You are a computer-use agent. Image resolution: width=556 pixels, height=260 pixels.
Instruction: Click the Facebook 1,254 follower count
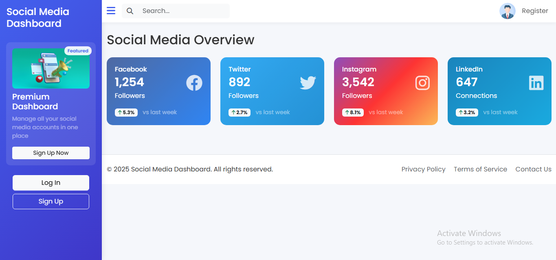coord(130,82)
